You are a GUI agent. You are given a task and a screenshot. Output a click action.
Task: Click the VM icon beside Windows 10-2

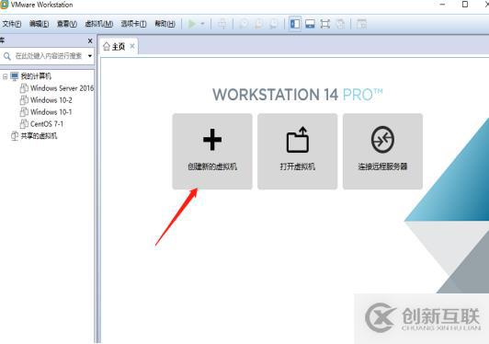click(x=24, y=100)
